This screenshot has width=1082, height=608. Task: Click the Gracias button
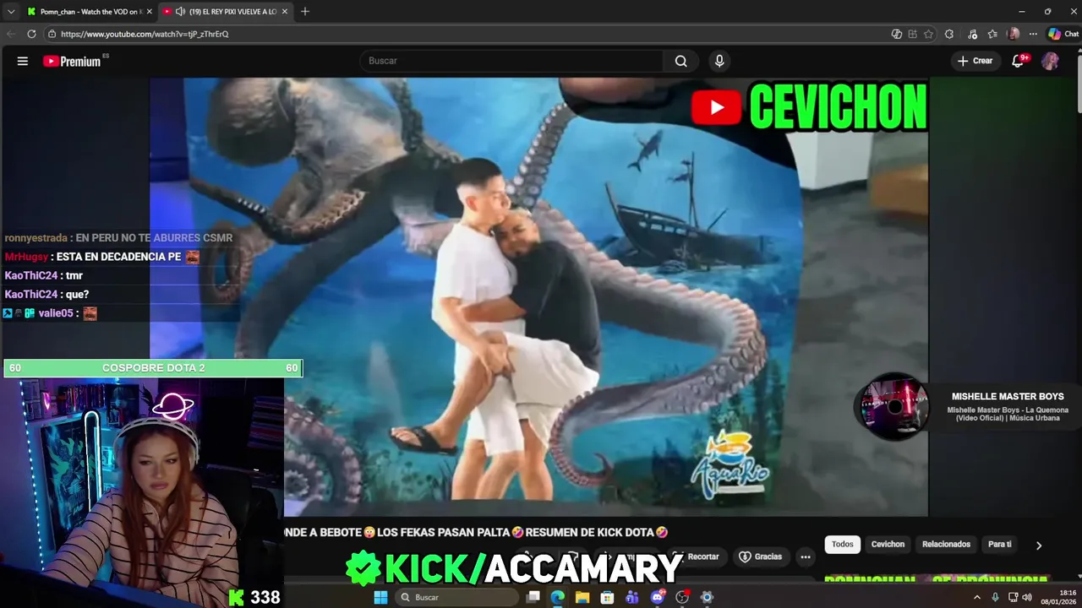(761, 556)
